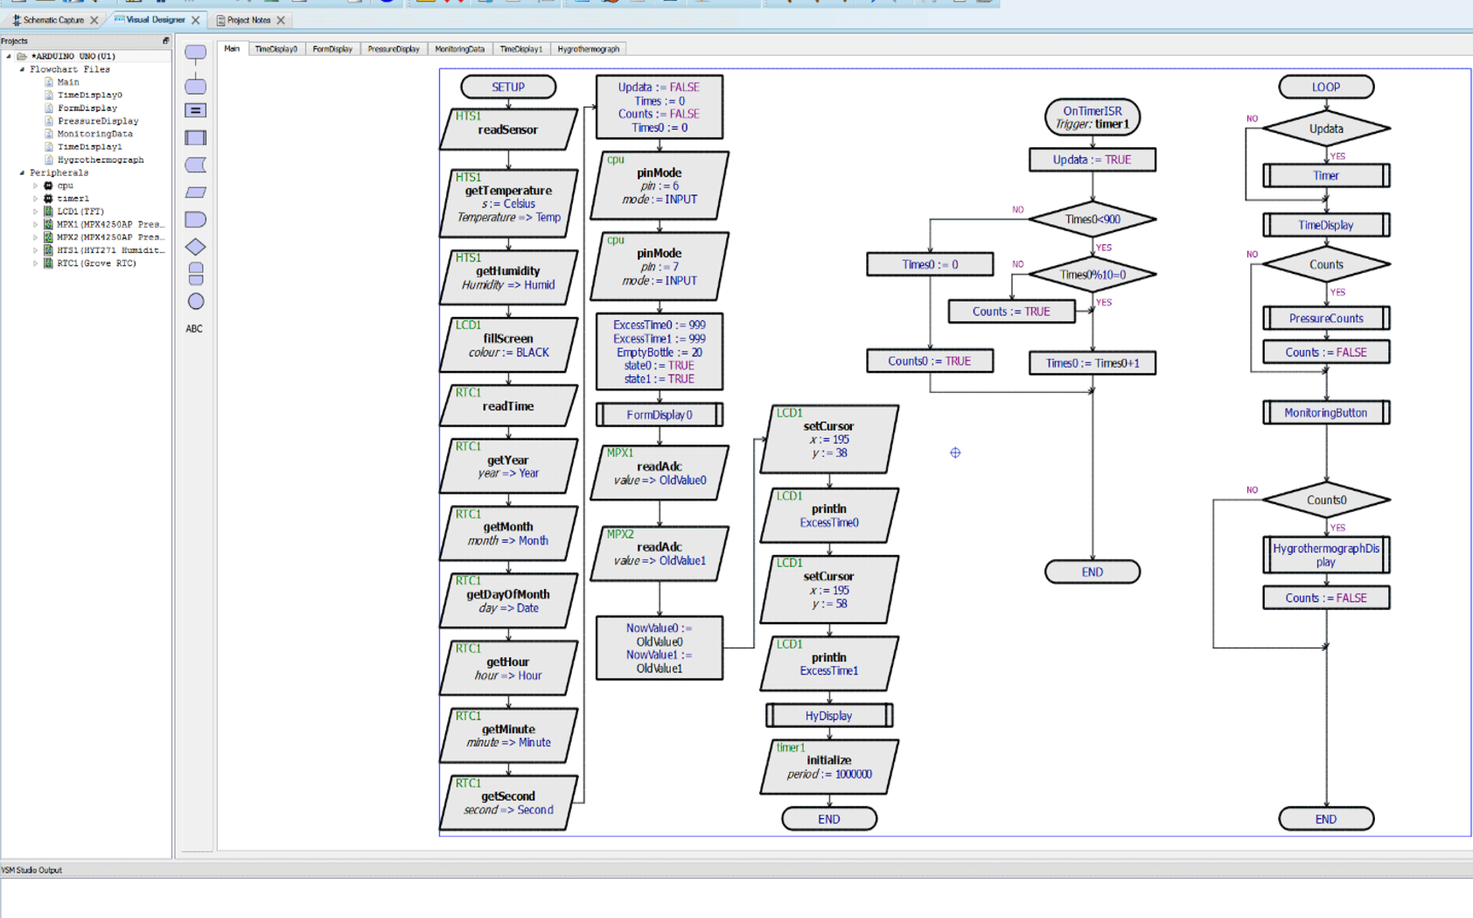Expand the RTC1 (Grove RTC) node
This screenshot has width=1473, height=918.
click(x=35, y=263)
